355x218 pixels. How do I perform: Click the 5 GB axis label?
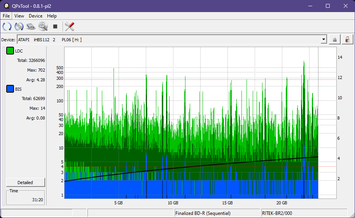(x=119, y=203)
